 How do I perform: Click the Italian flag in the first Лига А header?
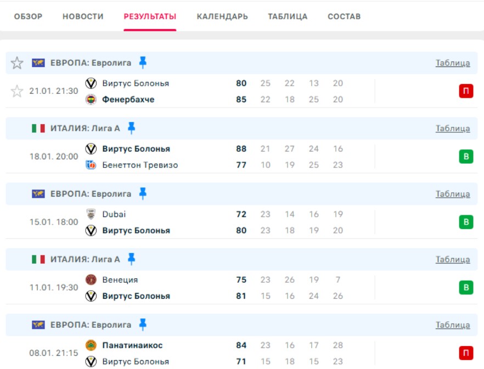pyautogui.click(x=38, y=128)
